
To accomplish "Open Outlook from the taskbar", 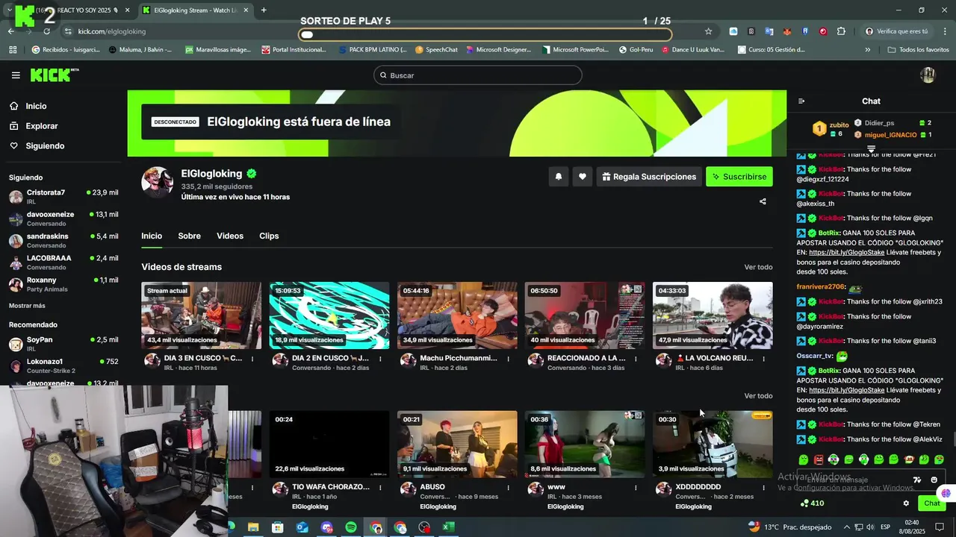I will pyautogui.click(x=302, y=527).
